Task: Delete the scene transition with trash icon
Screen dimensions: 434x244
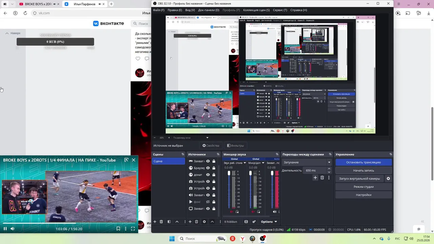Action: coord(322,178)
